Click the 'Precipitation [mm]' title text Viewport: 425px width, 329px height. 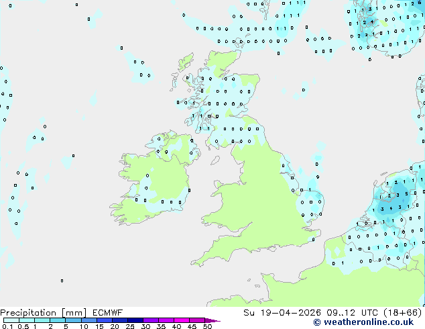coord(44,313)
